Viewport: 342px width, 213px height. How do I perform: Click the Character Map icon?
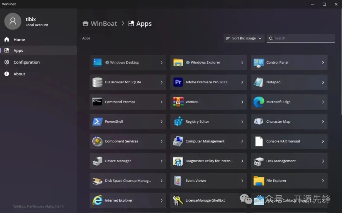259,121
